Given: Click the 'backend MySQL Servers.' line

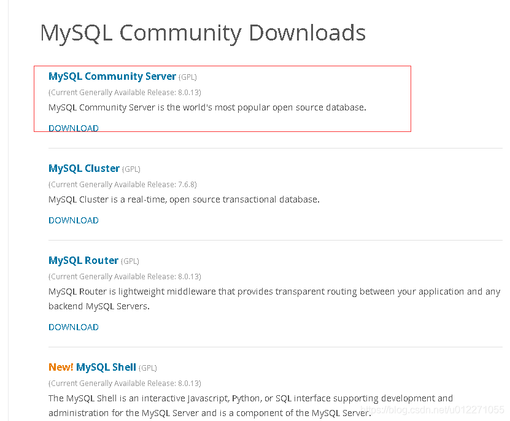Looking at the screenshot, I should pyautogui.click(x=99, y=306).
